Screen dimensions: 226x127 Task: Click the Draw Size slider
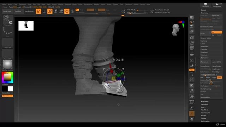137,13
